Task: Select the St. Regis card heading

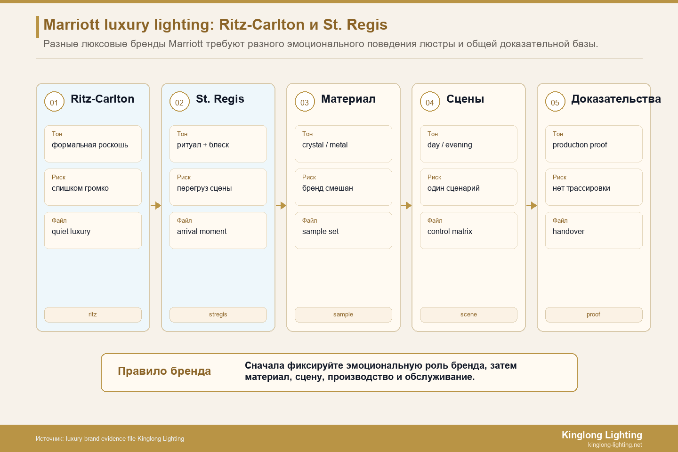Action: click(220, 99)
